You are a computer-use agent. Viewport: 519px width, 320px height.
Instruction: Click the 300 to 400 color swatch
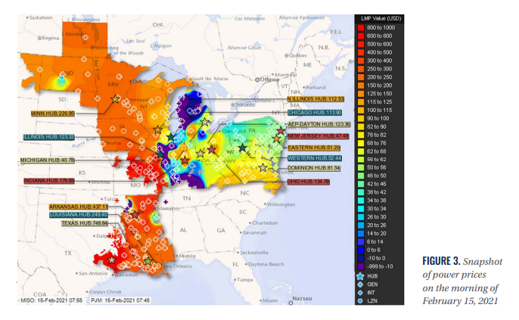click(360, 61)
